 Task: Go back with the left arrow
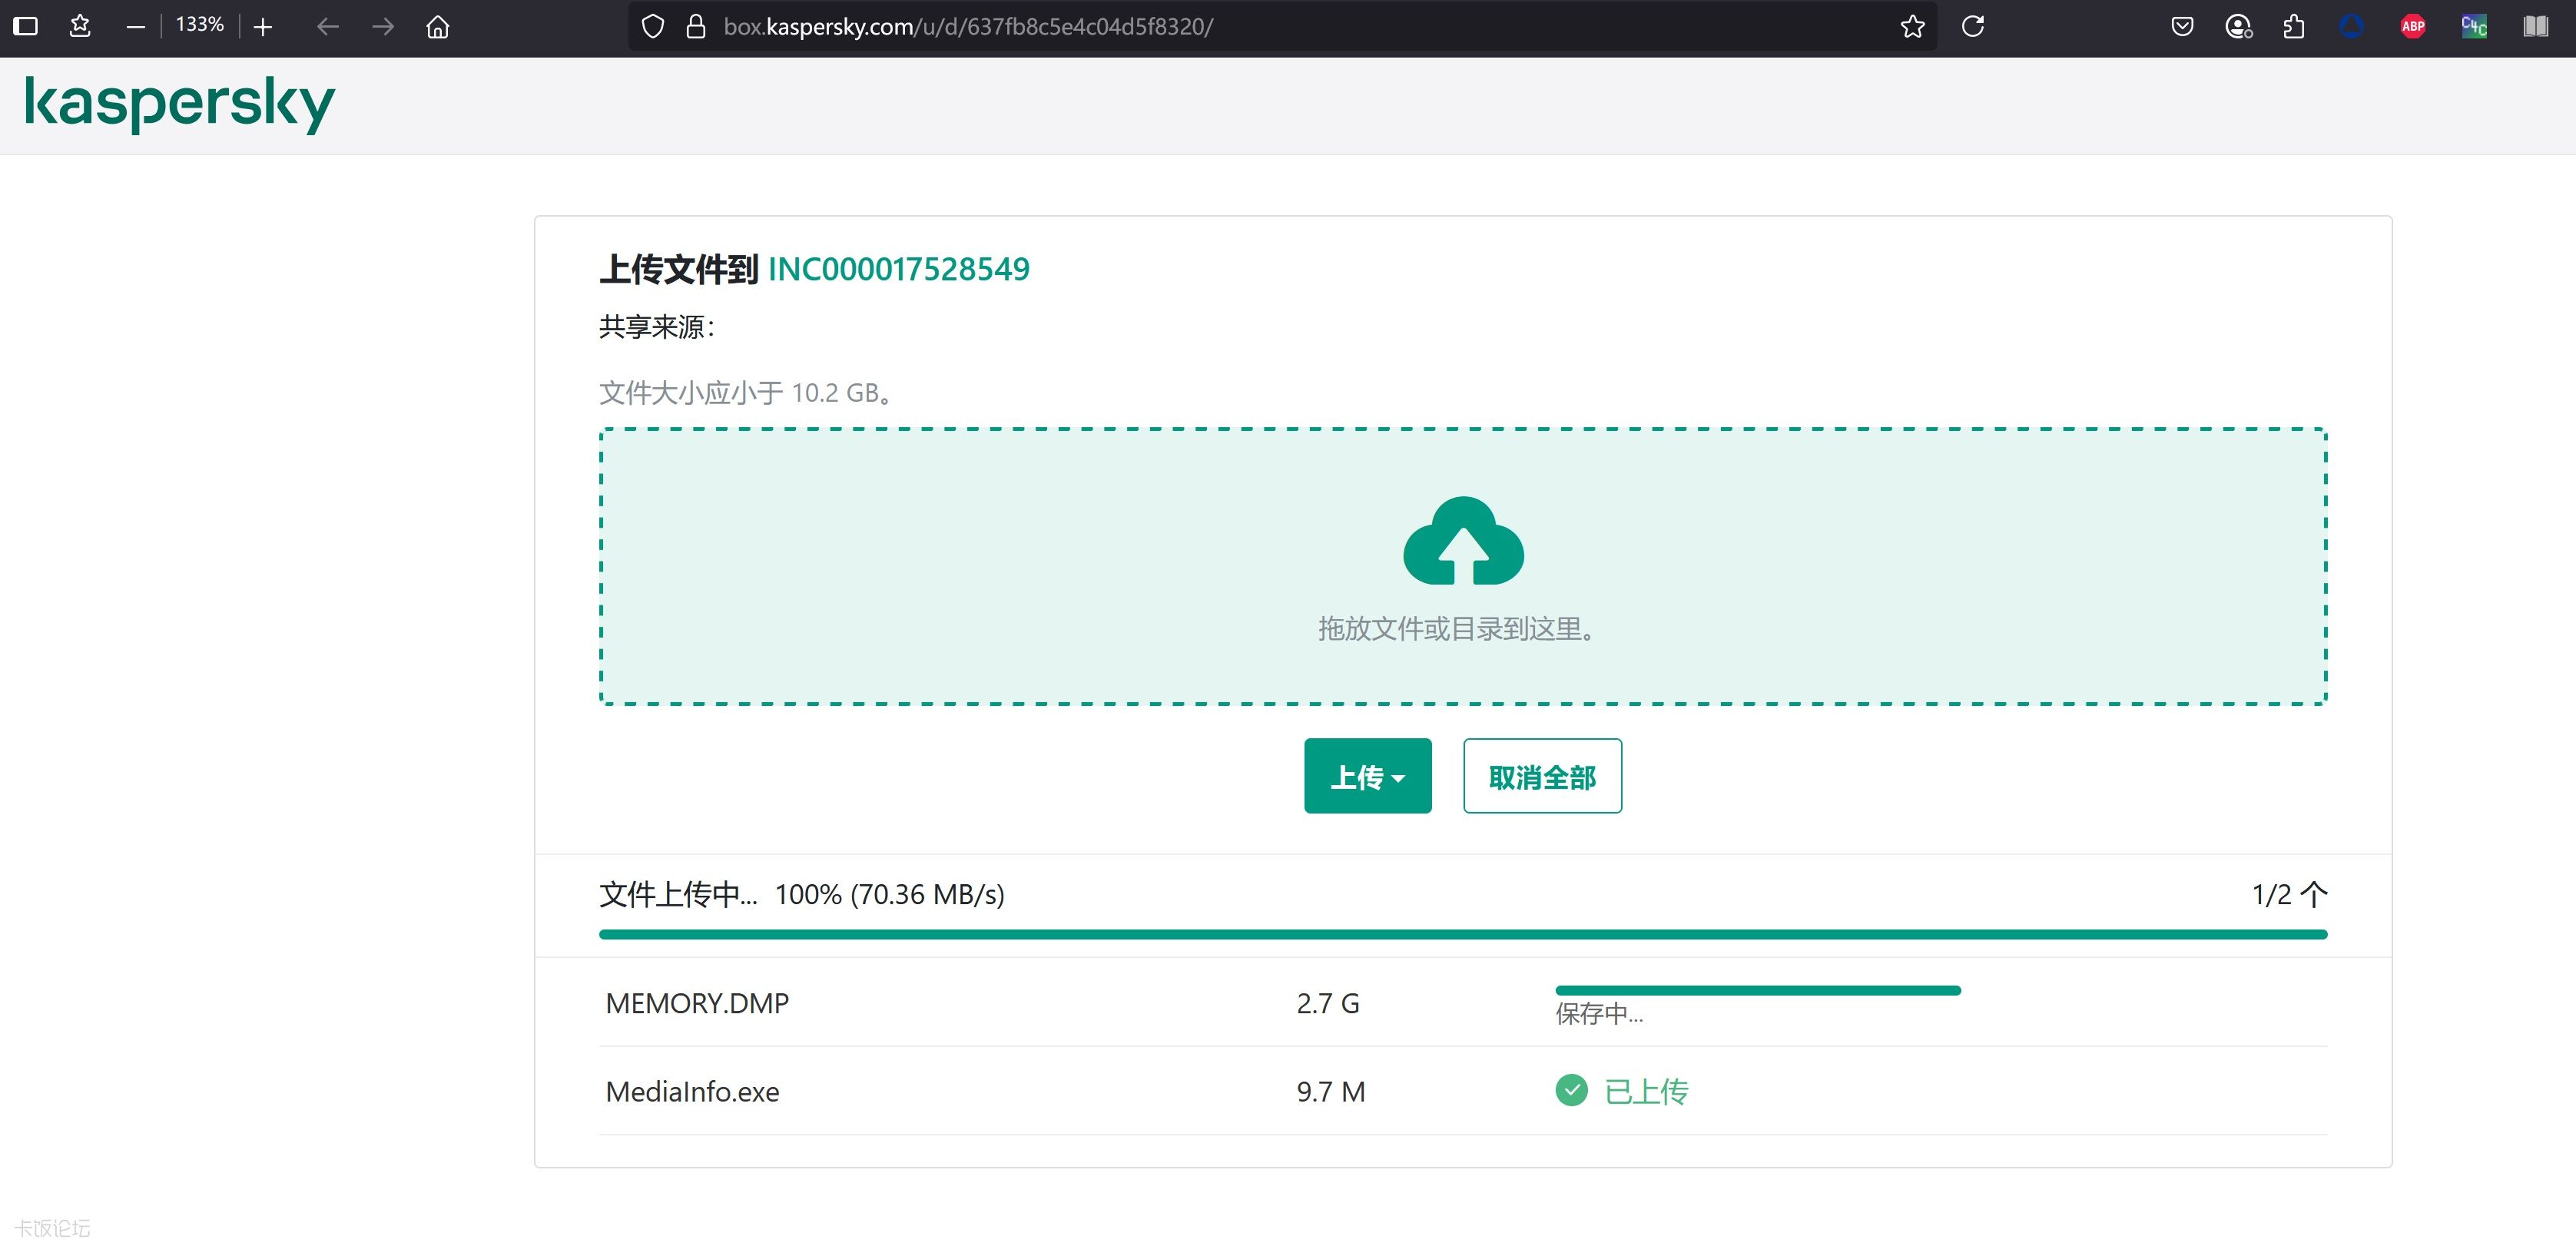pyautogui.click(x=327, y=27)
